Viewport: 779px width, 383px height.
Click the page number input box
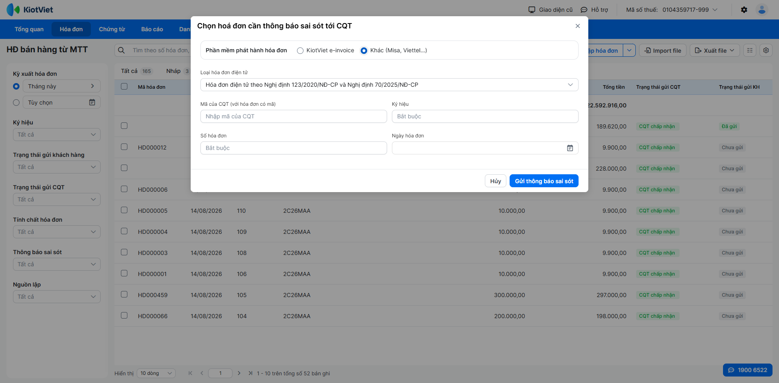[220, 373]
